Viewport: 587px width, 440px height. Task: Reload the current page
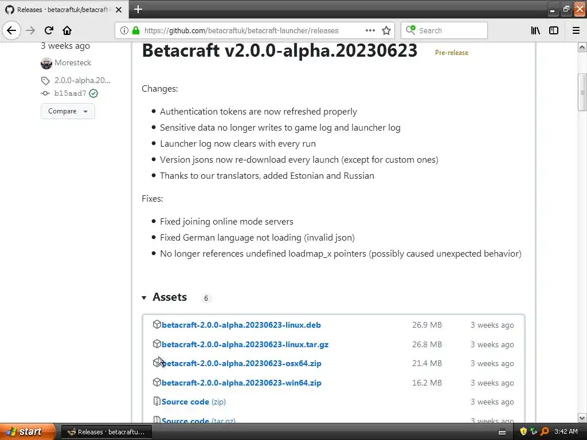point(49,30)
